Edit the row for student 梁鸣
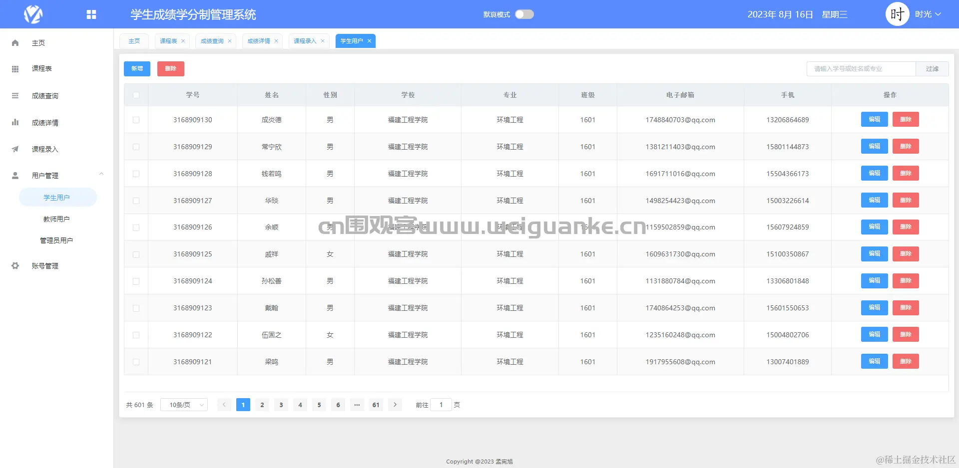 (x=874, y=362)
